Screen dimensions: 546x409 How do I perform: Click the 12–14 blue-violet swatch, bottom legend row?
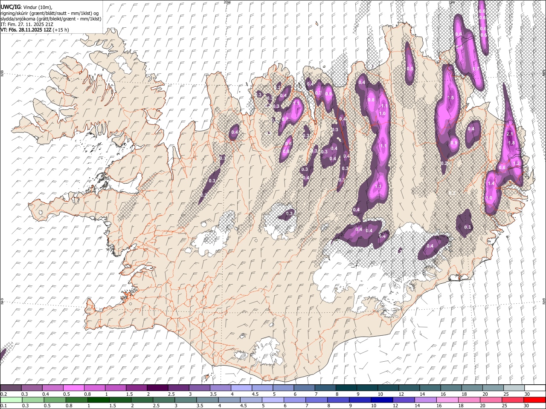coord(403,400)
